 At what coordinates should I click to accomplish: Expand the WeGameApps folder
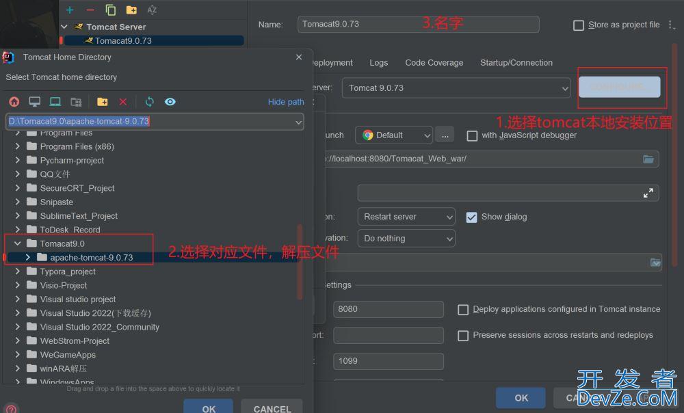tap(18, 355)
